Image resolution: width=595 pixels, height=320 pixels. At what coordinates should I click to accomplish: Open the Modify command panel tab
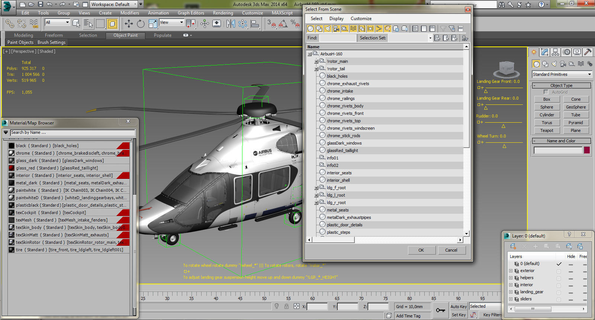click(545, 52)
